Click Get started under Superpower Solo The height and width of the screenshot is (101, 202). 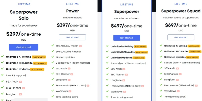point(23,47)
